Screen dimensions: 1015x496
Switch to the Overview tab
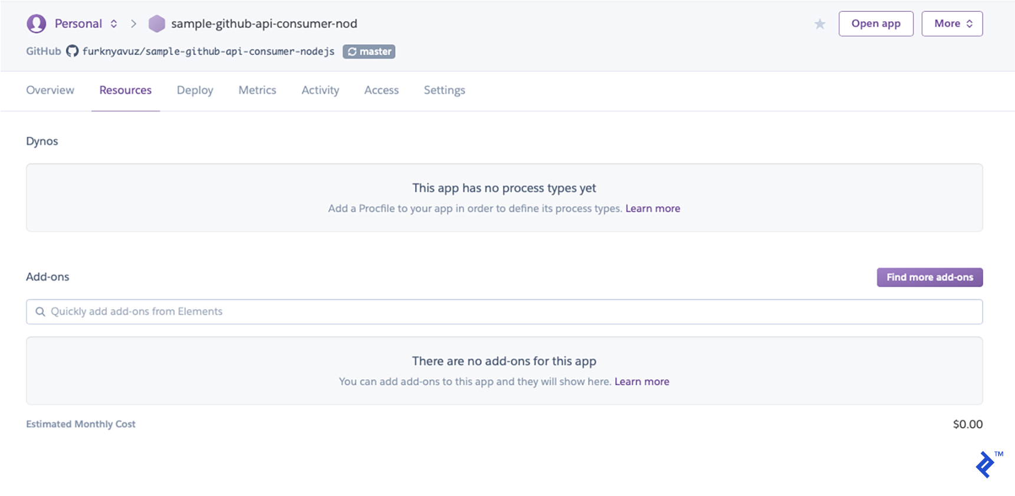[50, 90]
